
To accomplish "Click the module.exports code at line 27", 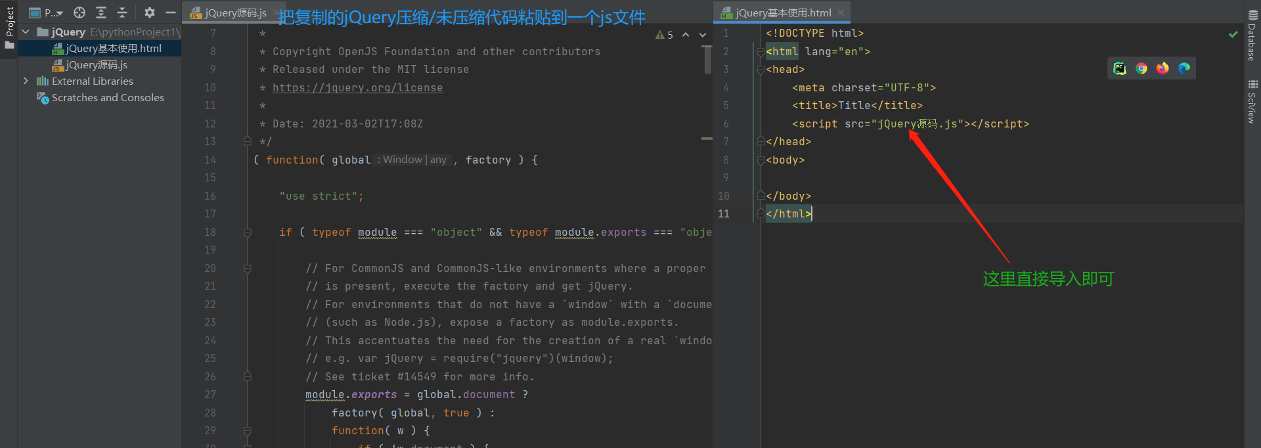I will [x=351, y=394].
